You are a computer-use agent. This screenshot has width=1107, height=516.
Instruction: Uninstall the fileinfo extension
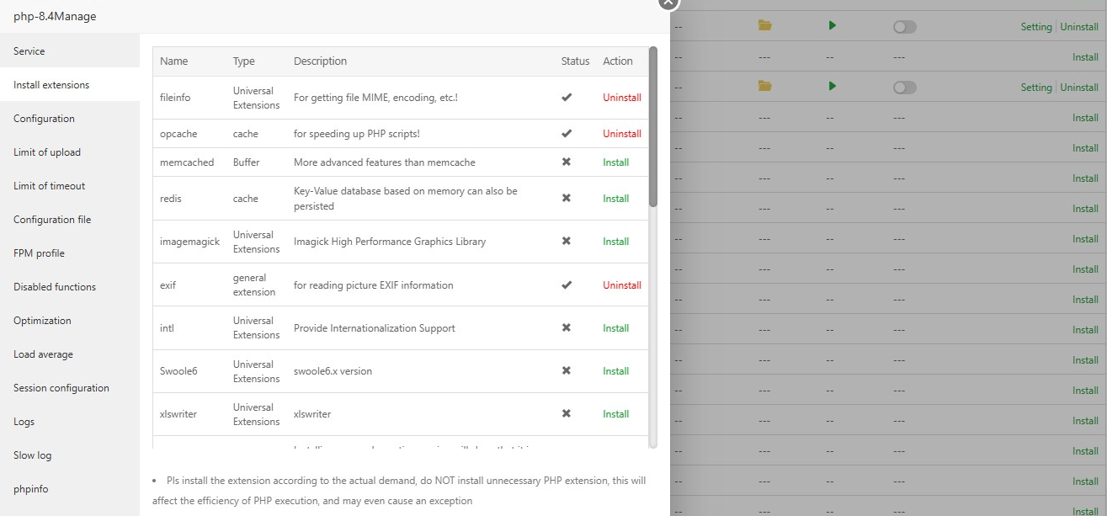coord(621,98)
